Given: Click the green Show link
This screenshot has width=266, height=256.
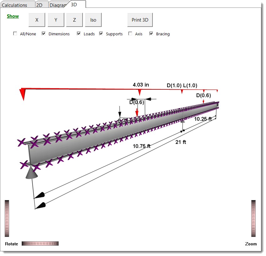Looking at the screenshot, I should pos(13,16).
